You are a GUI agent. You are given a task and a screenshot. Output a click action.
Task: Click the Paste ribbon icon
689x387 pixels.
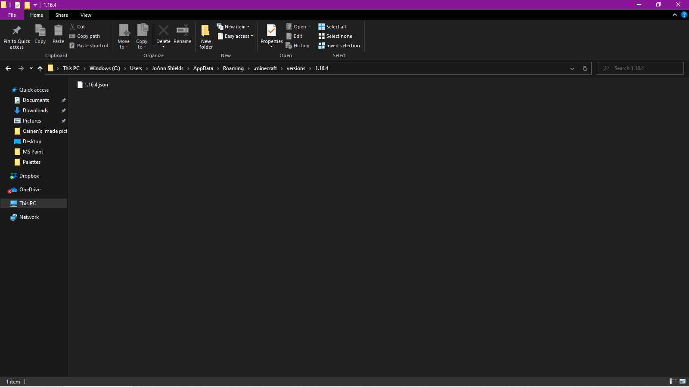click(x=58, y=34)
